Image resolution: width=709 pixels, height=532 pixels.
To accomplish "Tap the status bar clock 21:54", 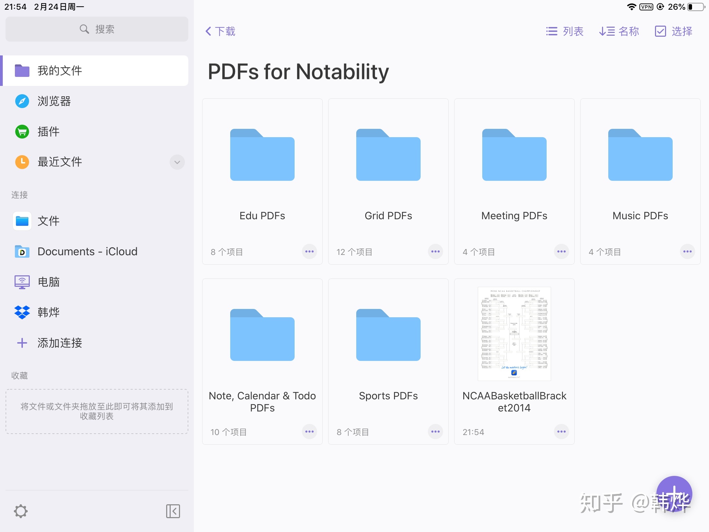I will (x=15, y=7).
